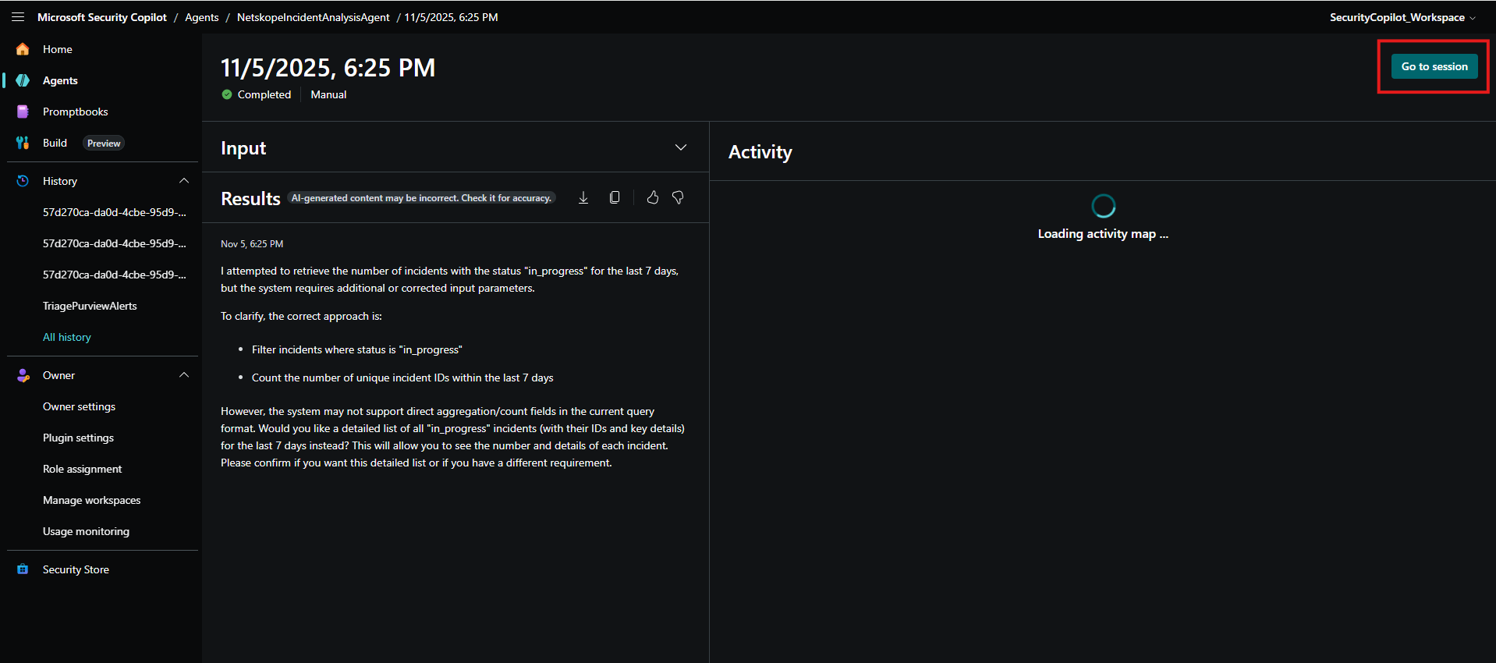Open Plugin settings
This screenshot has width=1496, height=663.
(78, 438)
